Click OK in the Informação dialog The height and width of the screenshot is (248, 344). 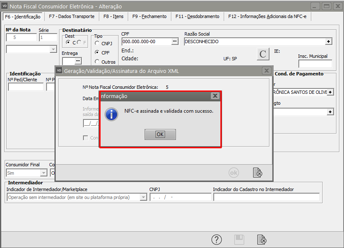(x=160, y=134)
